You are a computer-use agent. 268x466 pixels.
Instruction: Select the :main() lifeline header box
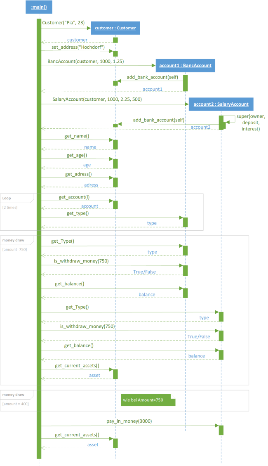(x=39, y=7)
